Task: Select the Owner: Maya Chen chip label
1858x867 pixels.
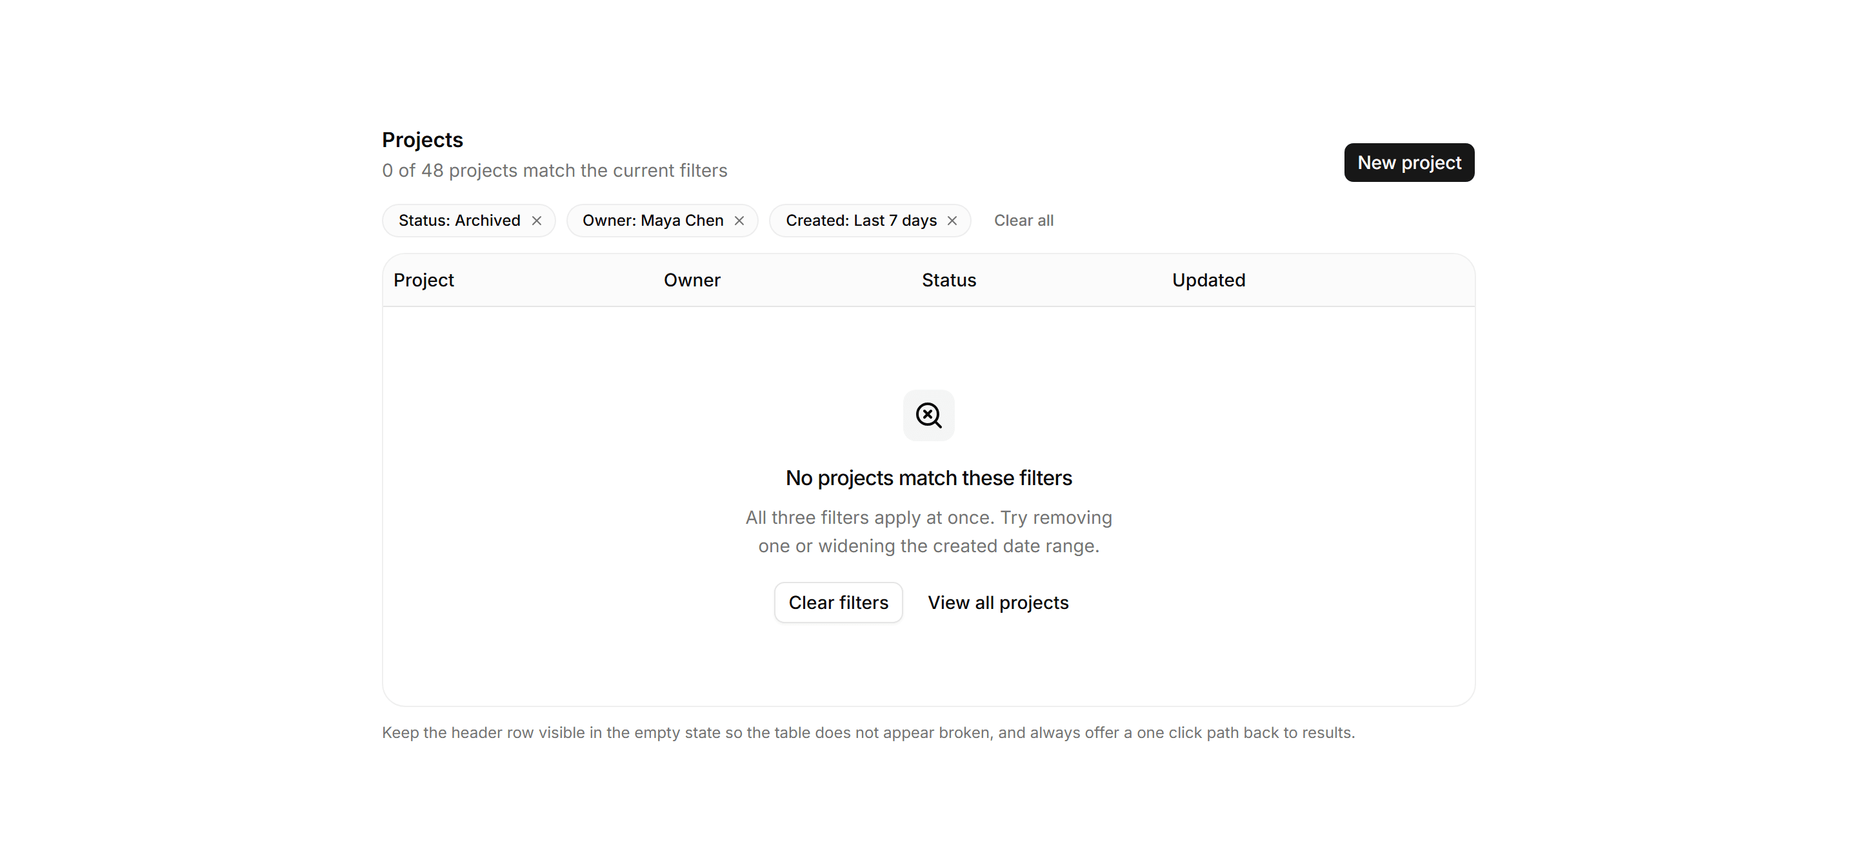Action: (x=653, y=221)
